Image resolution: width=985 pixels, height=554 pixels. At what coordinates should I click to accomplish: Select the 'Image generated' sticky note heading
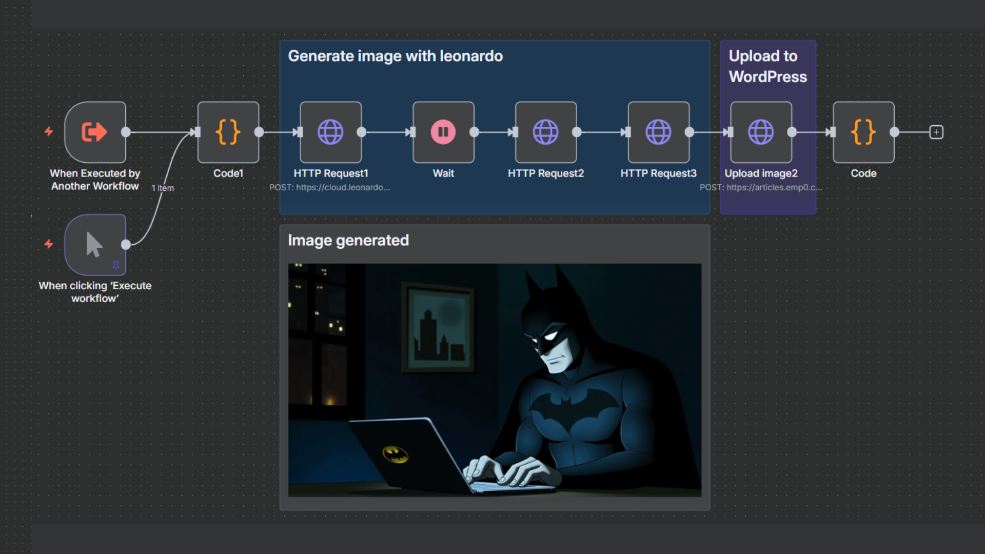(x=348, y=240)
